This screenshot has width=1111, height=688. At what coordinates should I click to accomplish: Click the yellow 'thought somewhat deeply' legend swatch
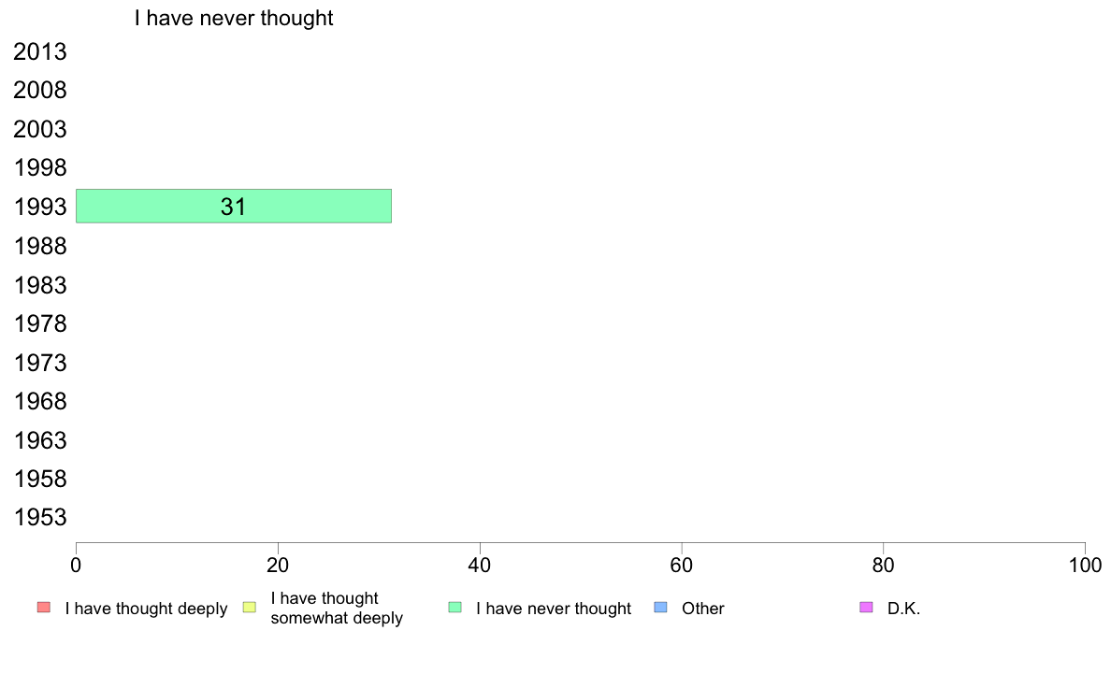point(249,608)
